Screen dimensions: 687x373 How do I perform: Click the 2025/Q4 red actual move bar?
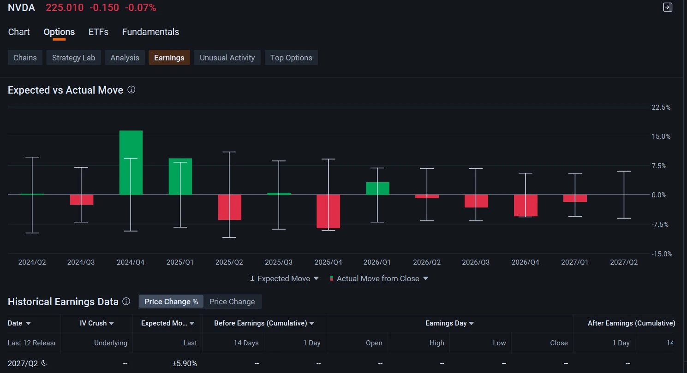pyautogui.click(x=328, y=211)
